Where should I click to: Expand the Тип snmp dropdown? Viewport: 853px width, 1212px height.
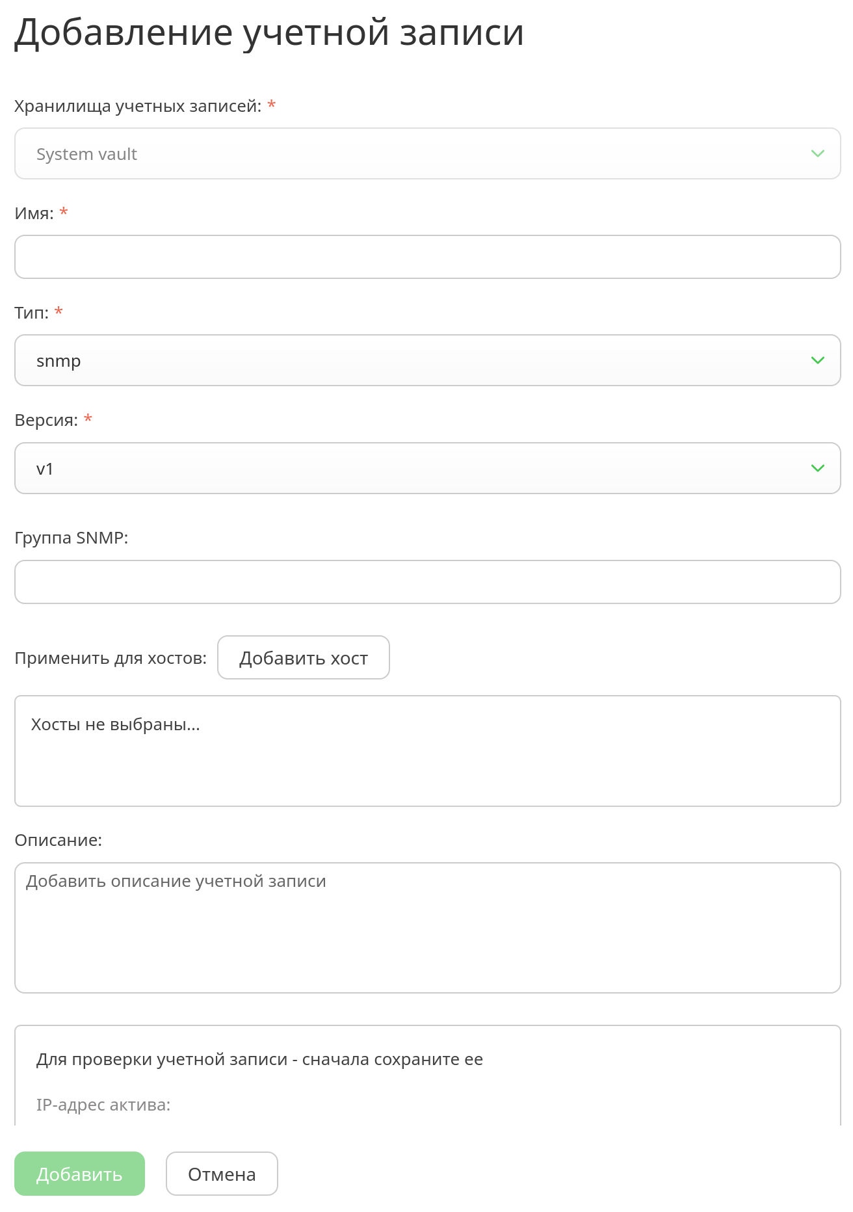tap(427, 360)
